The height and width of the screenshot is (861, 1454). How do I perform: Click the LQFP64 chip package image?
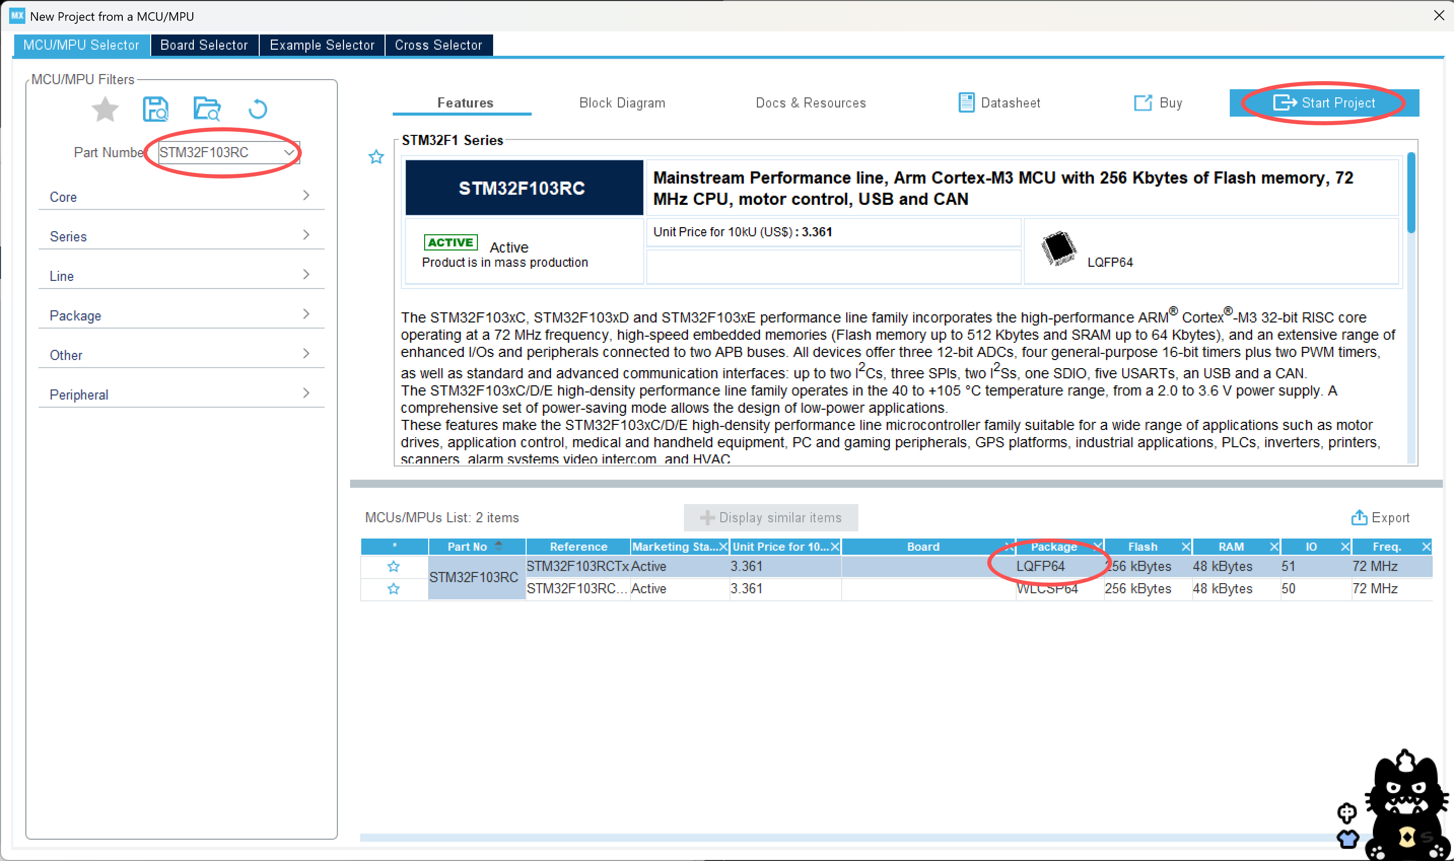point(1058,249)
